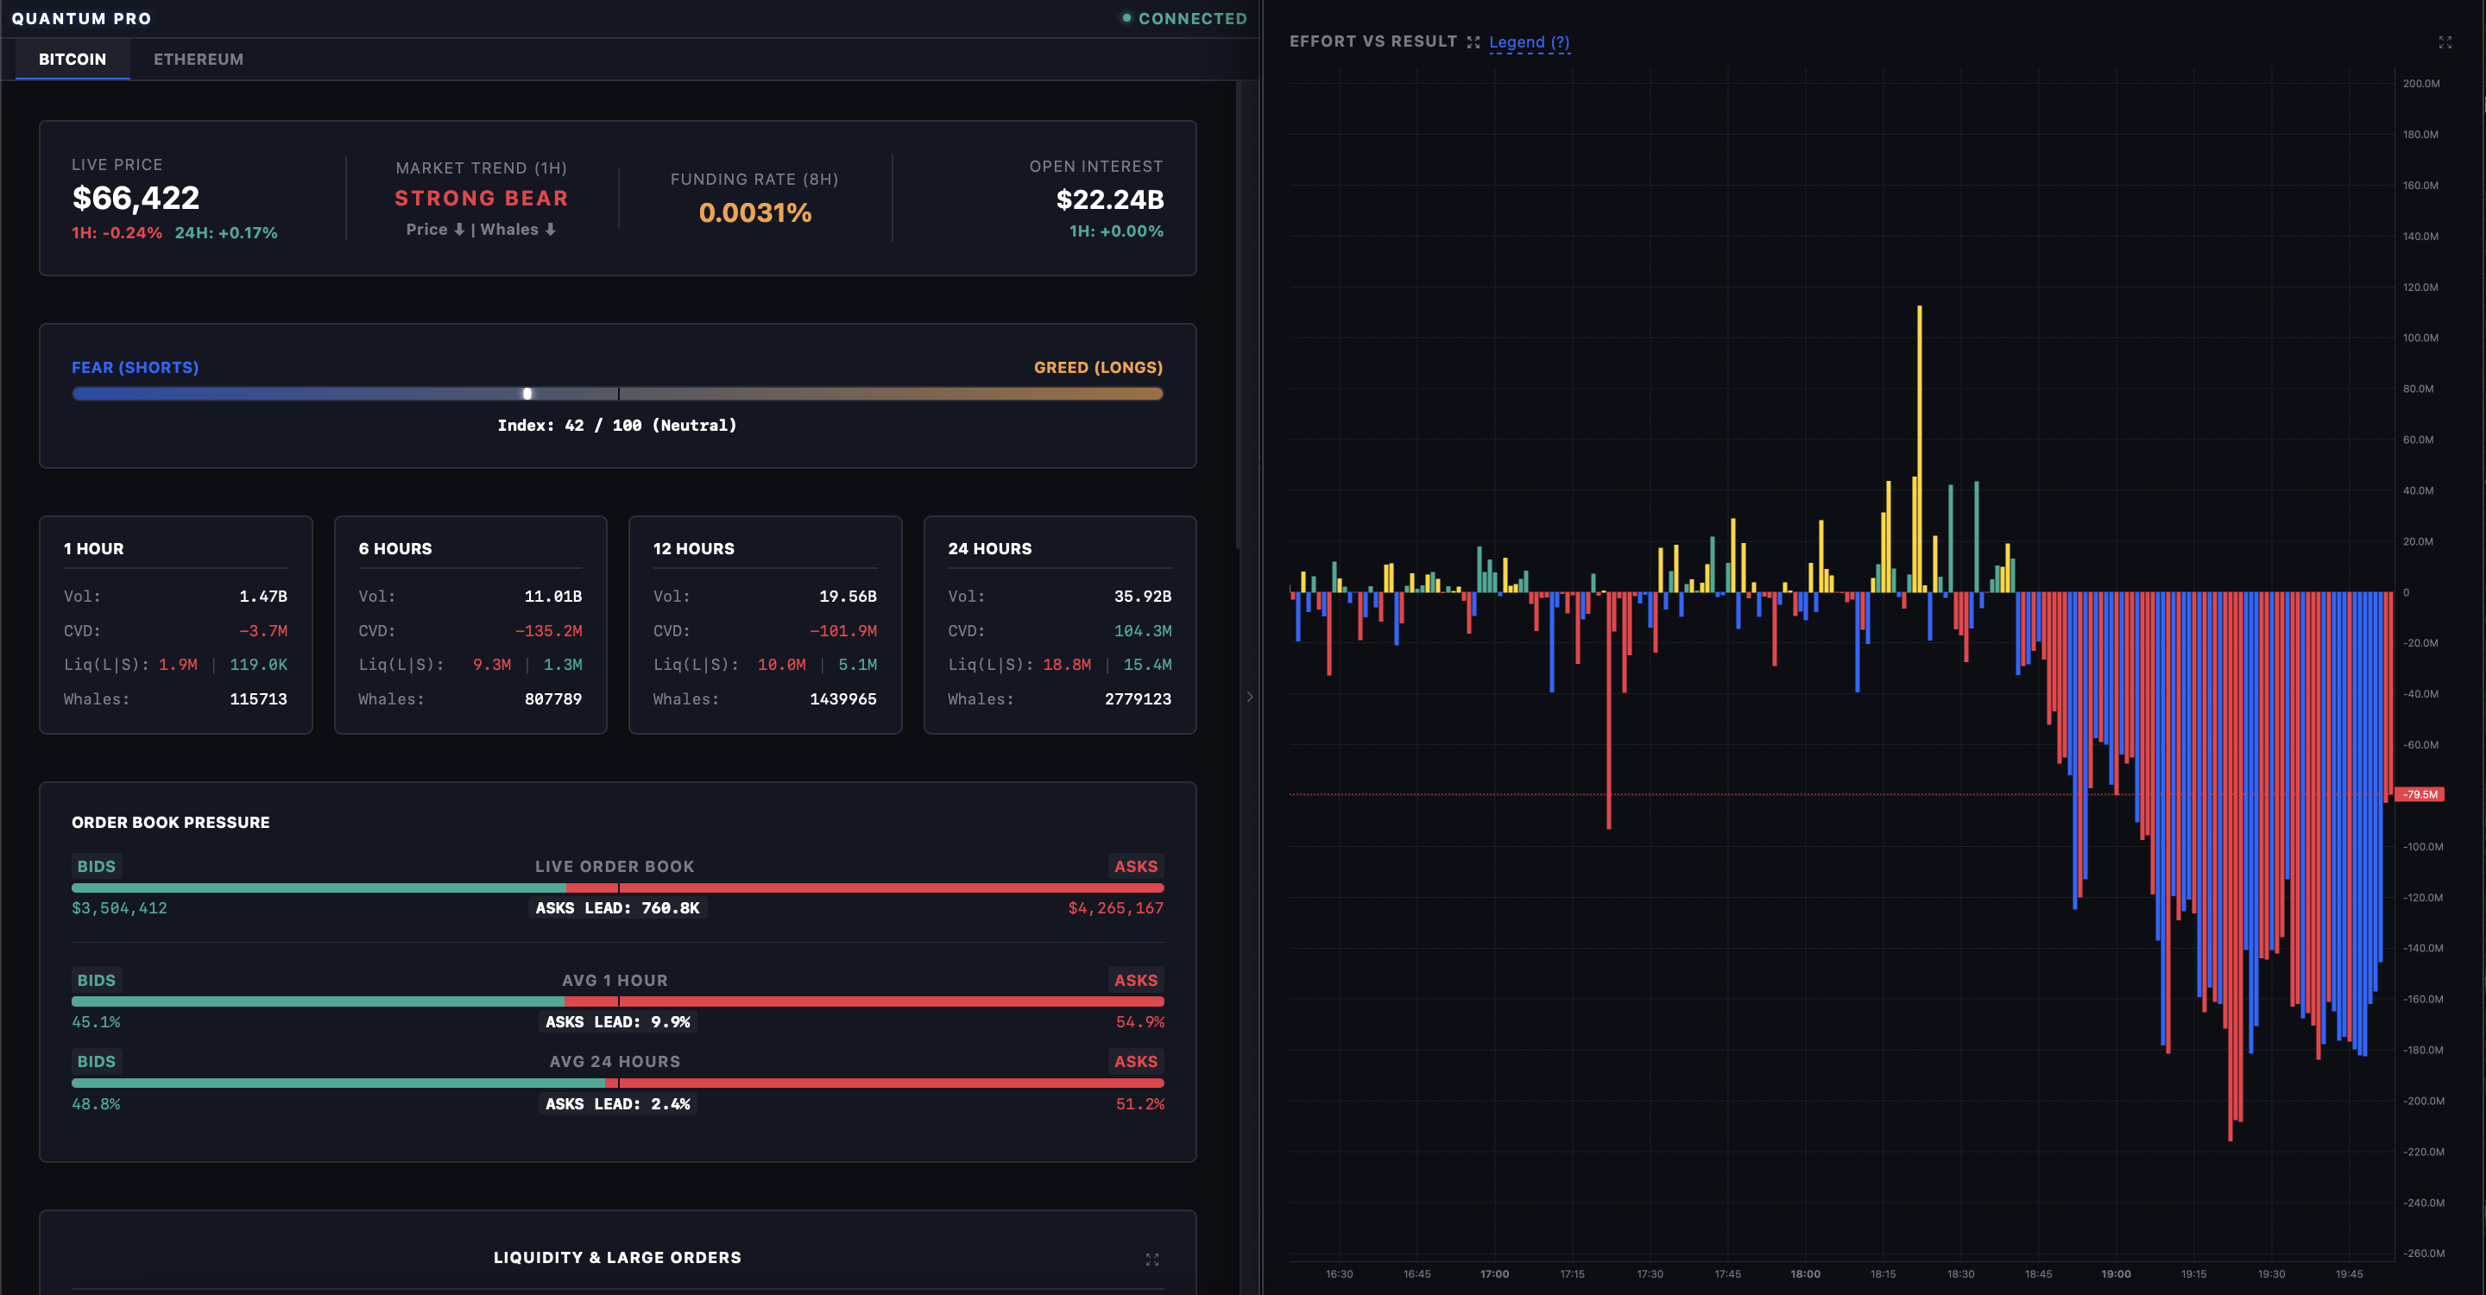Click down arrow next to Price in trend
2486x1295 pixels.
459,230
